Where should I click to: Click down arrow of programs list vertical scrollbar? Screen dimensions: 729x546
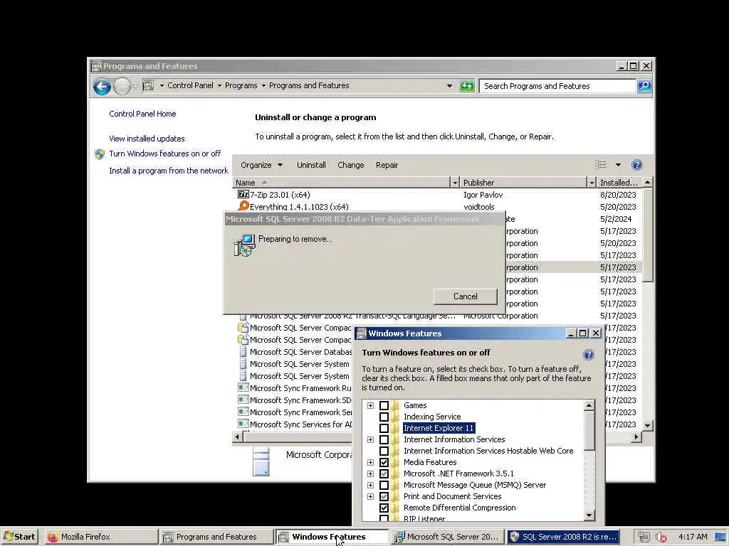pyautogui.click(x=647, y=425)
